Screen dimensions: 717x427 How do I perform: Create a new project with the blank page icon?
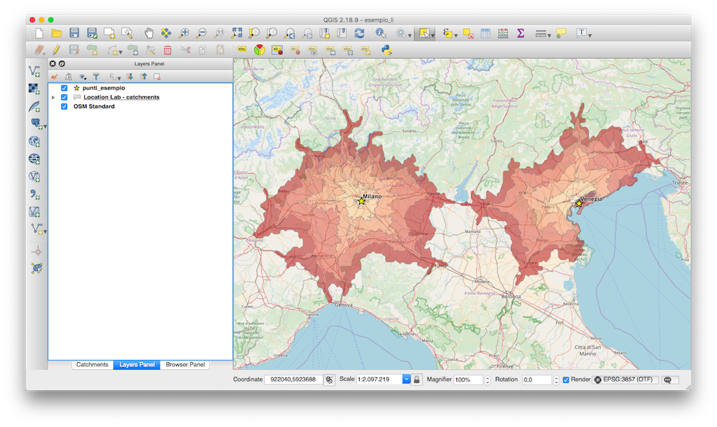click(39, 33)
